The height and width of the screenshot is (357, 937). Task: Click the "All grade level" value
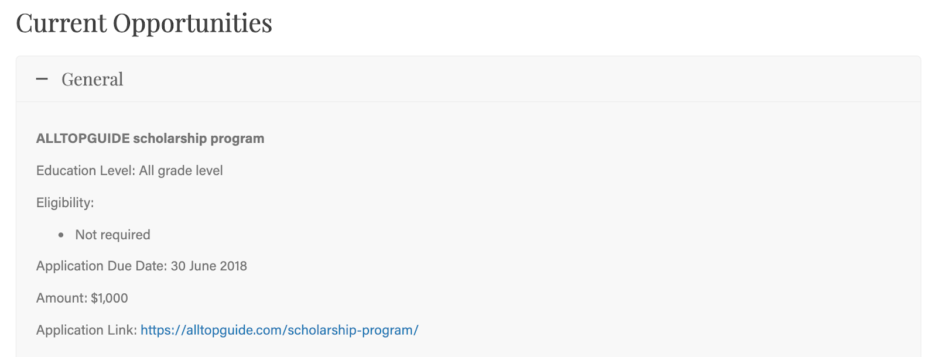click(181, 171)
